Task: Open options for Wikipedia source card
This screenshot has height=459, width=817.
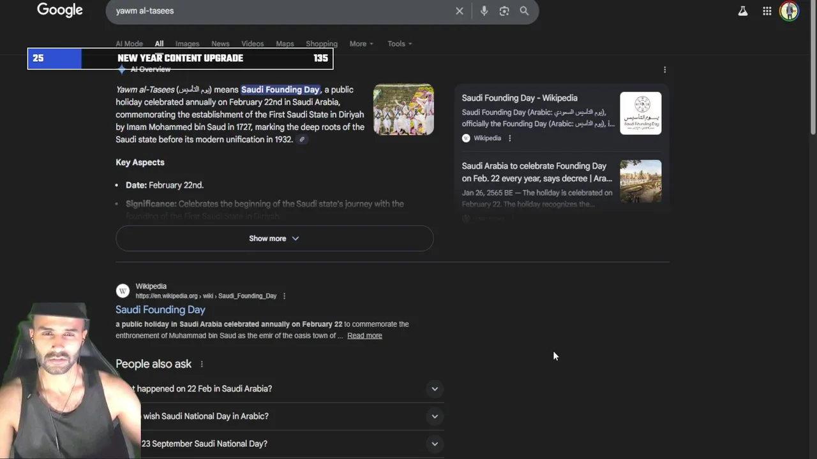Action: [x=509, y=138]
